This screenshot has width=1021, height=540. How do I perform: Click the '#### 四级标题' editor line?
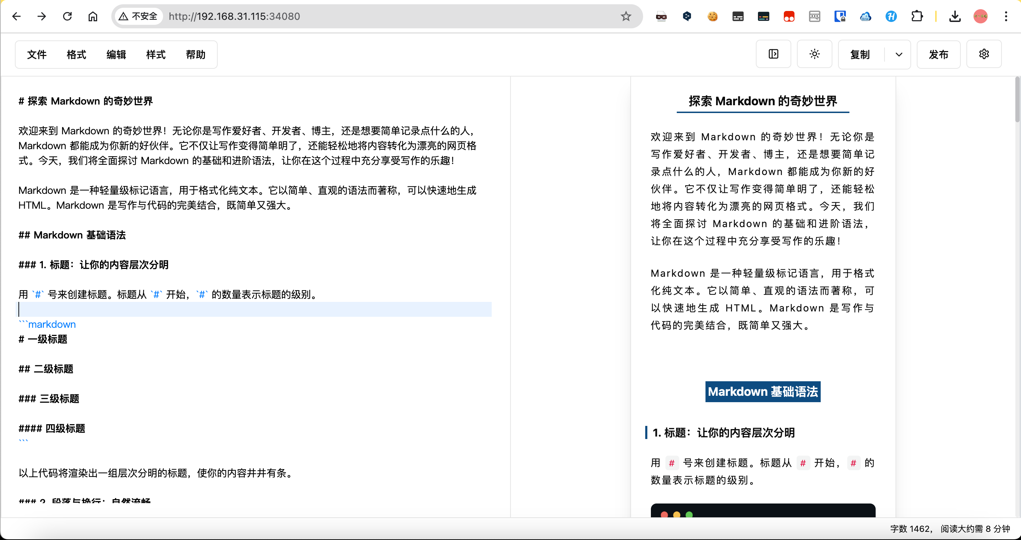(52, 428)
